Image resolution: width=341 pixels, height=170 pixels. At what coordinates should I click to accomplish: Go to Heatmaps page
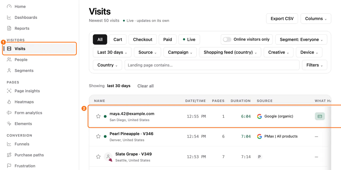[x=24, y=102]
